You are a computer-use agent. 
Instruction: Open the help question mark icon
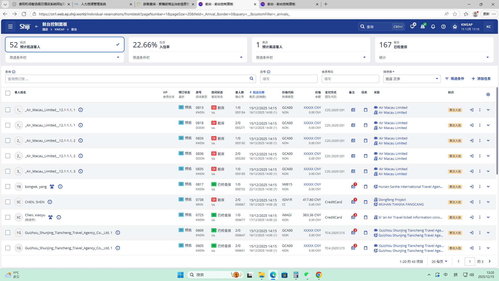(x=443, y=27)
